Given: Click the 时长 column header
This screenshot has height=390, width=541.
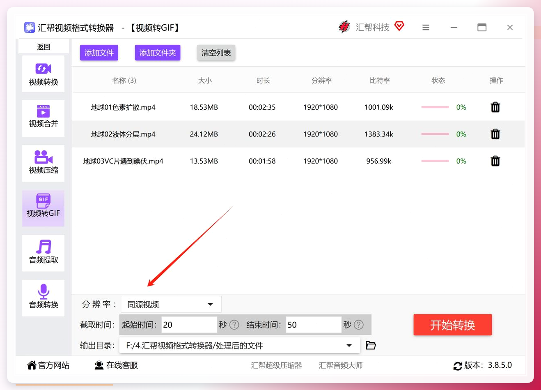Looking at the screenshot, I should click(263, 81).
